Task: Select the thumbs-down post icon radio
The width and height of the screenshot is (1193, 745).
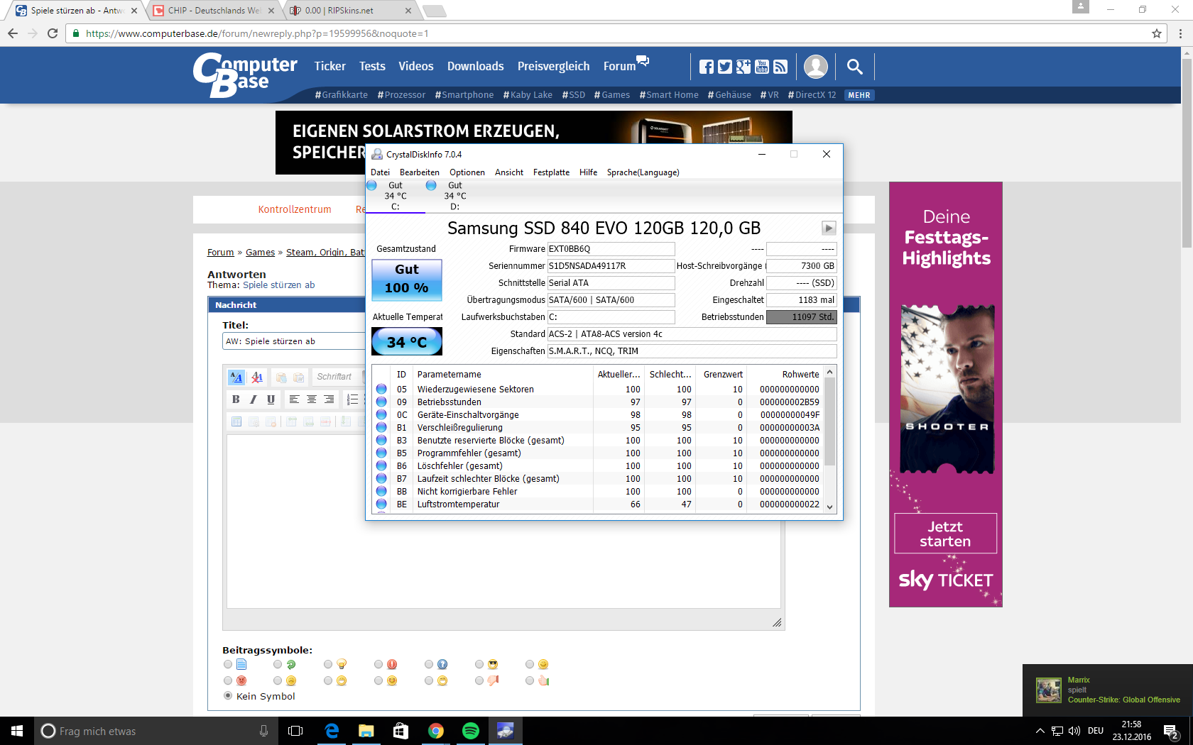Action: pos(479,680)
